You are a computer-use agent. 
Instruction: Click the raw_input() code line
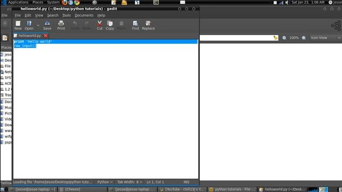click(x=25, y=46)
